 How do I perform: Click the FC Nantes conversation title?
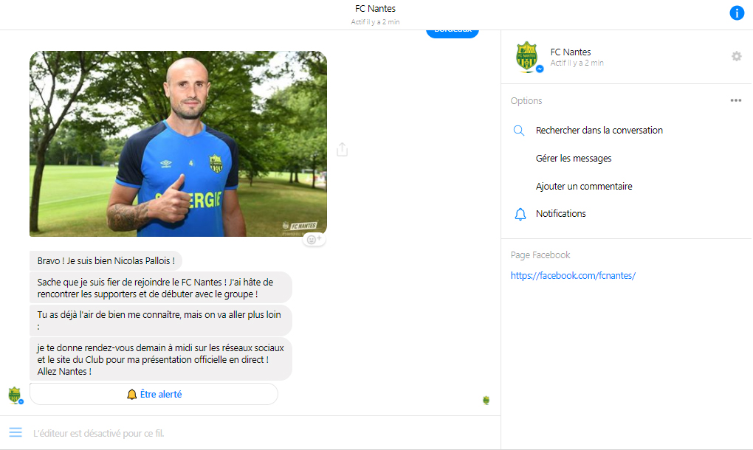(x=375, y=9)
